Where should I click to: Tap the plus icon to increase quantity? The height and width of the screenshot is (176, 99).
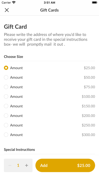click(x=27, y=165)
